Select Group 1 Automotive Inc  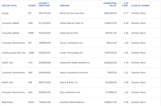[71, 43]
